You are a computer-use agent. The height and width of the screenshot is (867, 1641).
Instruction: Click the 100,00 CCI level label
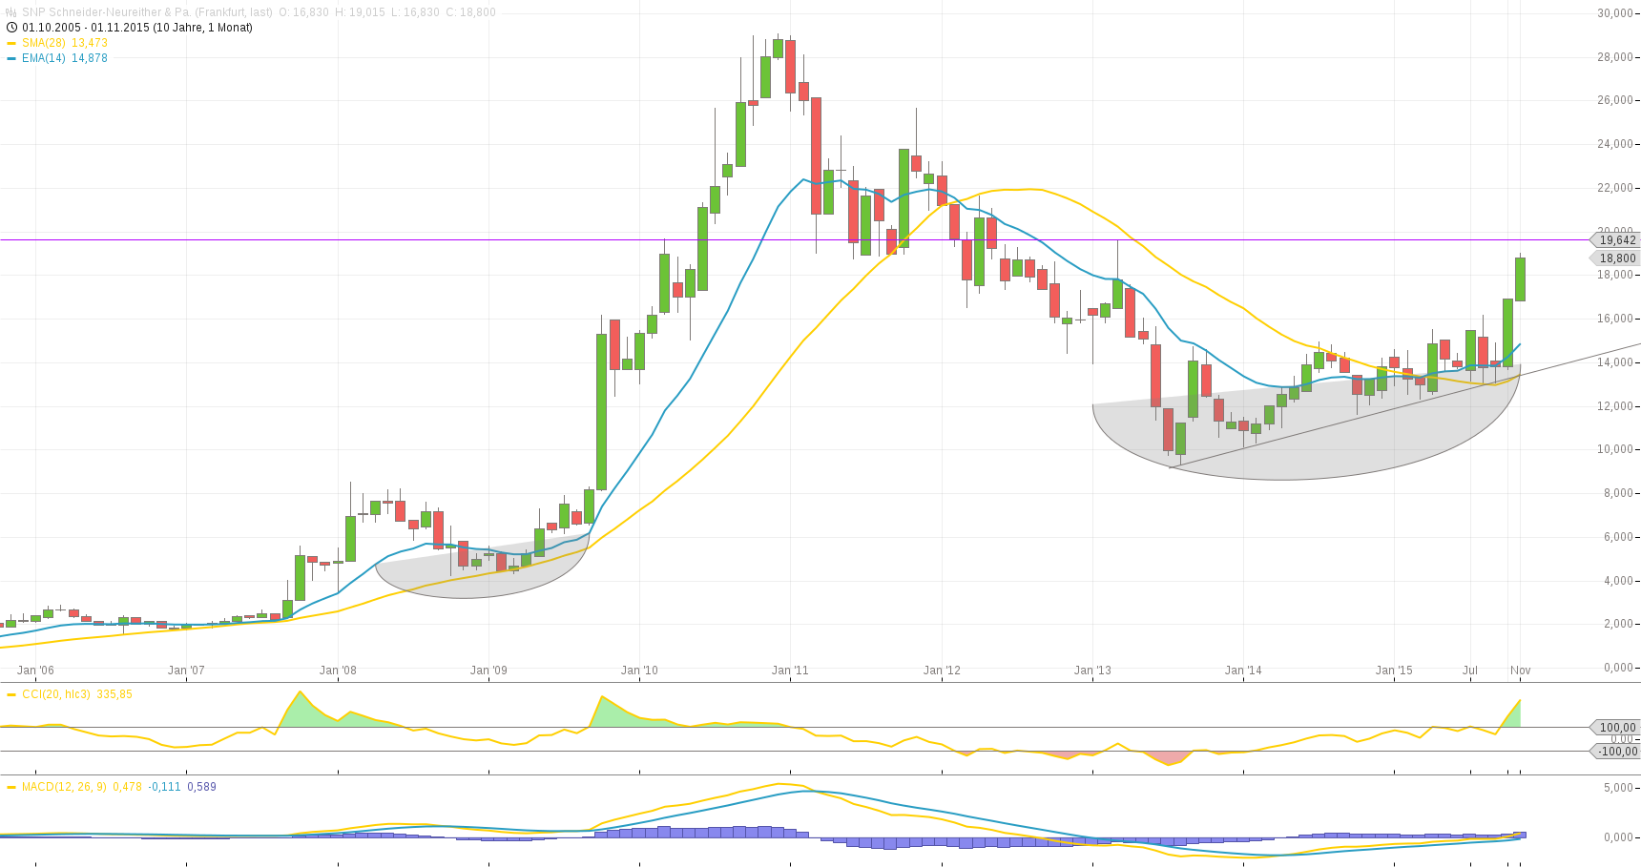[1615, 727]
